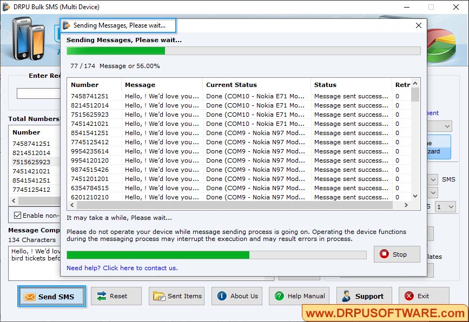The image size is (469, 322).
Task: Click the pie chart graphic in header
Action: [442, 45]
